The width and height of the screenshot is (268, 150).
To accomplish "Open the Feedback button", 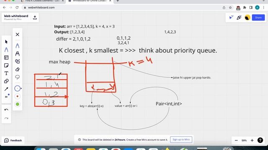I will click(x=13, y=140).
